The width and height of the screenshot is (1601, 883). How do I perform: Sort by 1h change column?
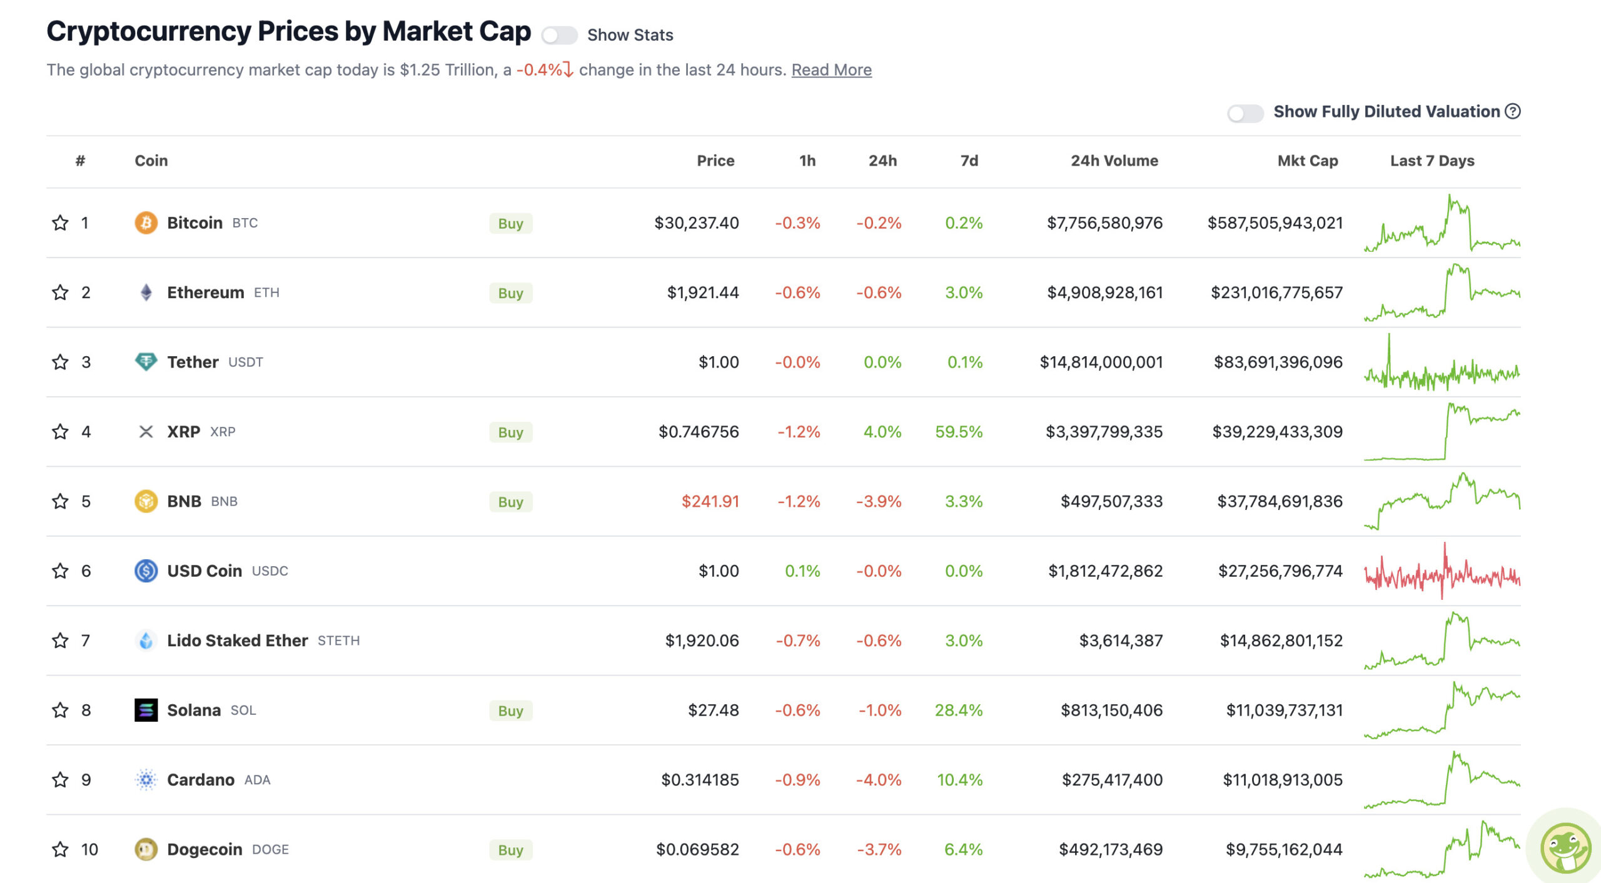click(x=807, y=161)
